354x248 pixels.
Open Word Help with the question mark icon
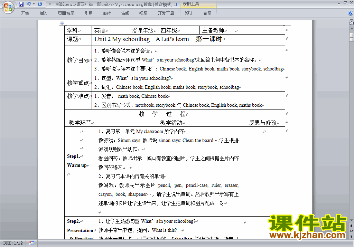pos(351,13)
